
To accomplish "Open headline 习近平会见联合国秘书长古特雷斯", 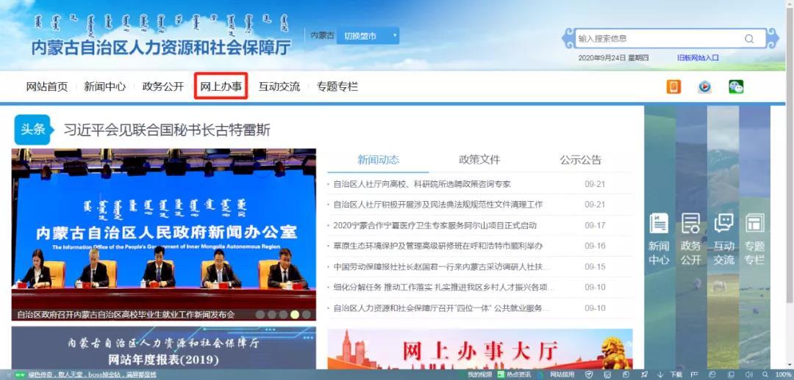I will tap(167, 130).
